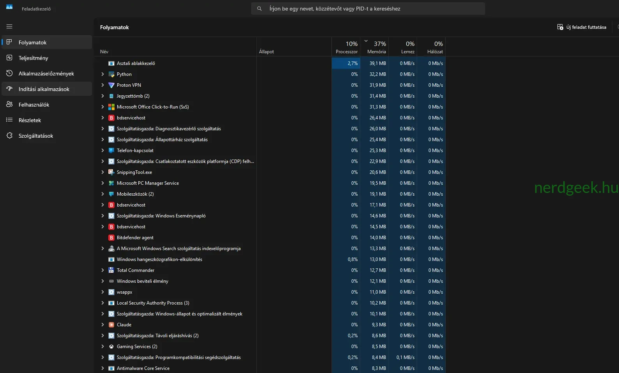Screen dimensions: 619x373
Task: Sort by the Memória column header
Action: coord(375,47)
